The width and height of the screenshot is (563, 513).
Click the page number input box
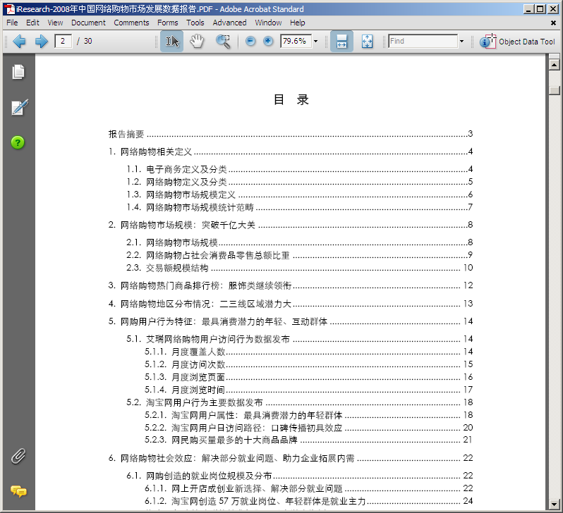[x=63, y=42]
